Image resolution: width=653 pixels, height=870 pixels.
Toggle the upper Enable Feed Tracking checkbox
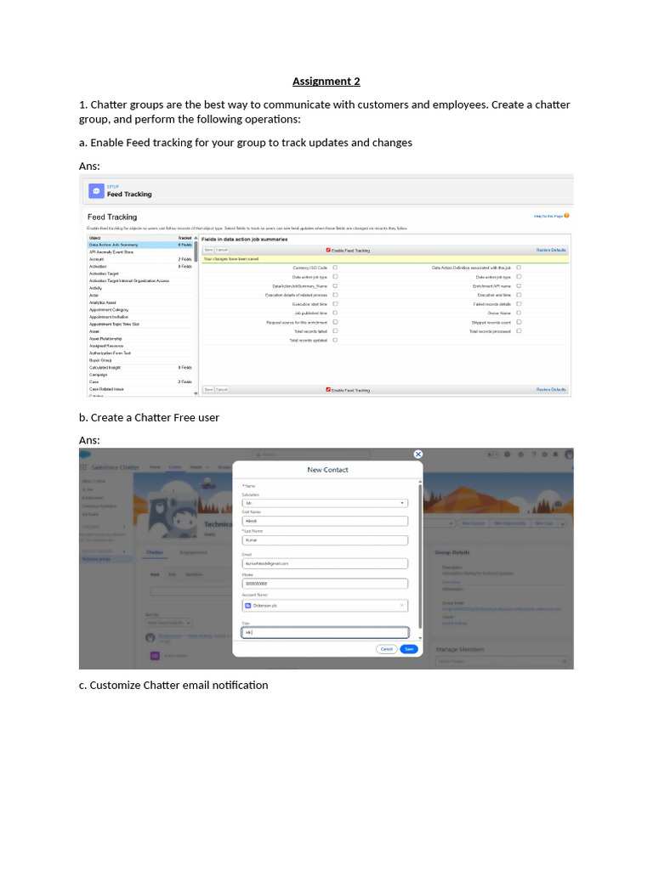[x=328, y=251]
